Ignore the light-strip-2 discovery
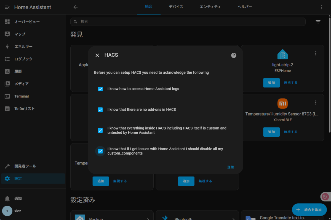 291,83
